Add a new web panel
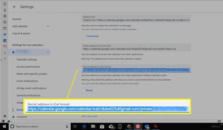223x130 pixels. pyautogui.click(x=5, y=58)
